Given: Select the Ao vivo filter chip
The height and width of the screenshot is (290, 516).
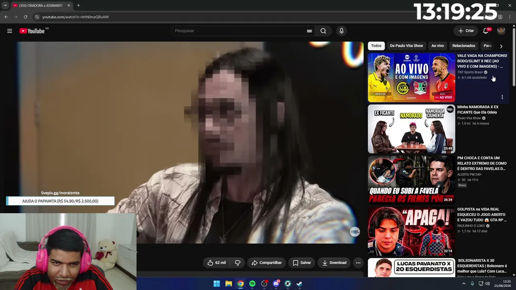Looking at the screenshot, I should pyautogui.click(x=437, y=46).
